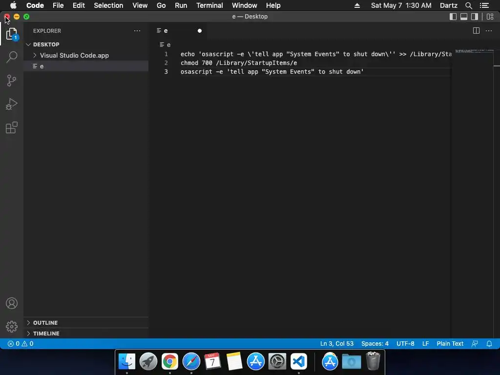Open the Run menu
Viewport: 500px width, 375px height.
pyautogui.click(x=181, y=5)
